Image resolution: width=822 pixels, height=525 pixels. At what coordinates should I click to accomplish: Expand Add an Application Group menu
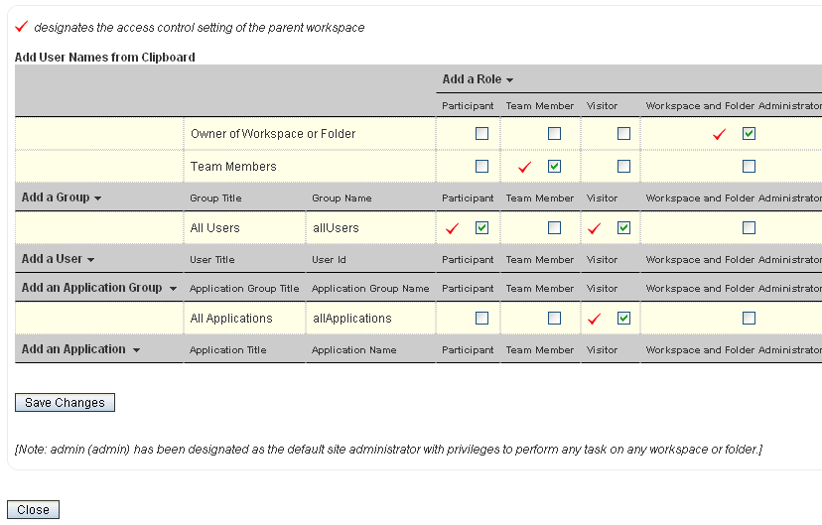coord(98,288)
